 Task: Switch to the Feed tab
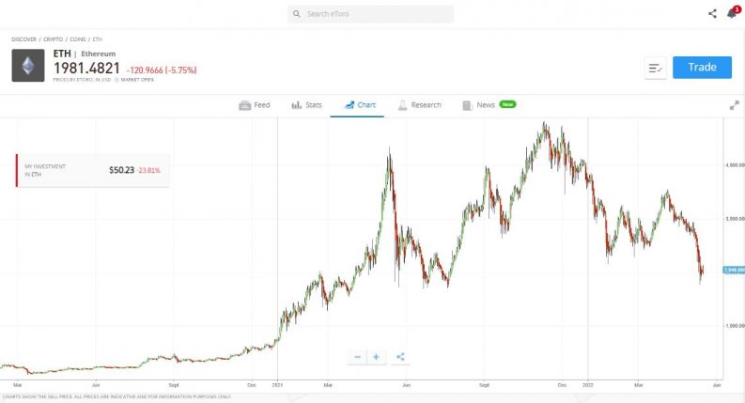255,105
